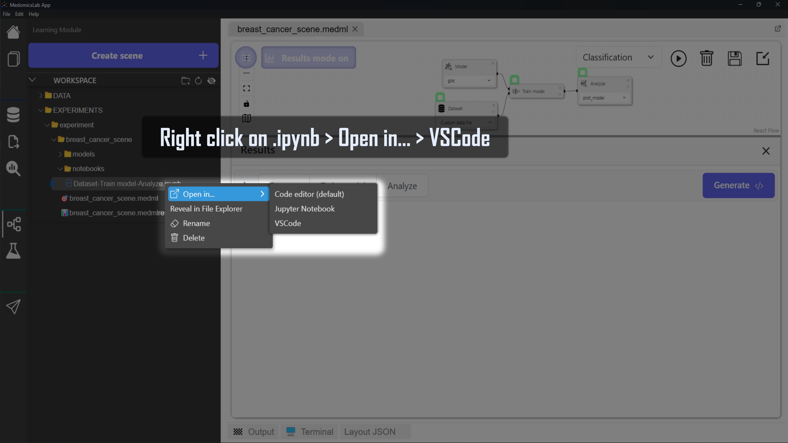
Task: Toggle hidden files eye icon in workspace
Action: coord(212,81)
